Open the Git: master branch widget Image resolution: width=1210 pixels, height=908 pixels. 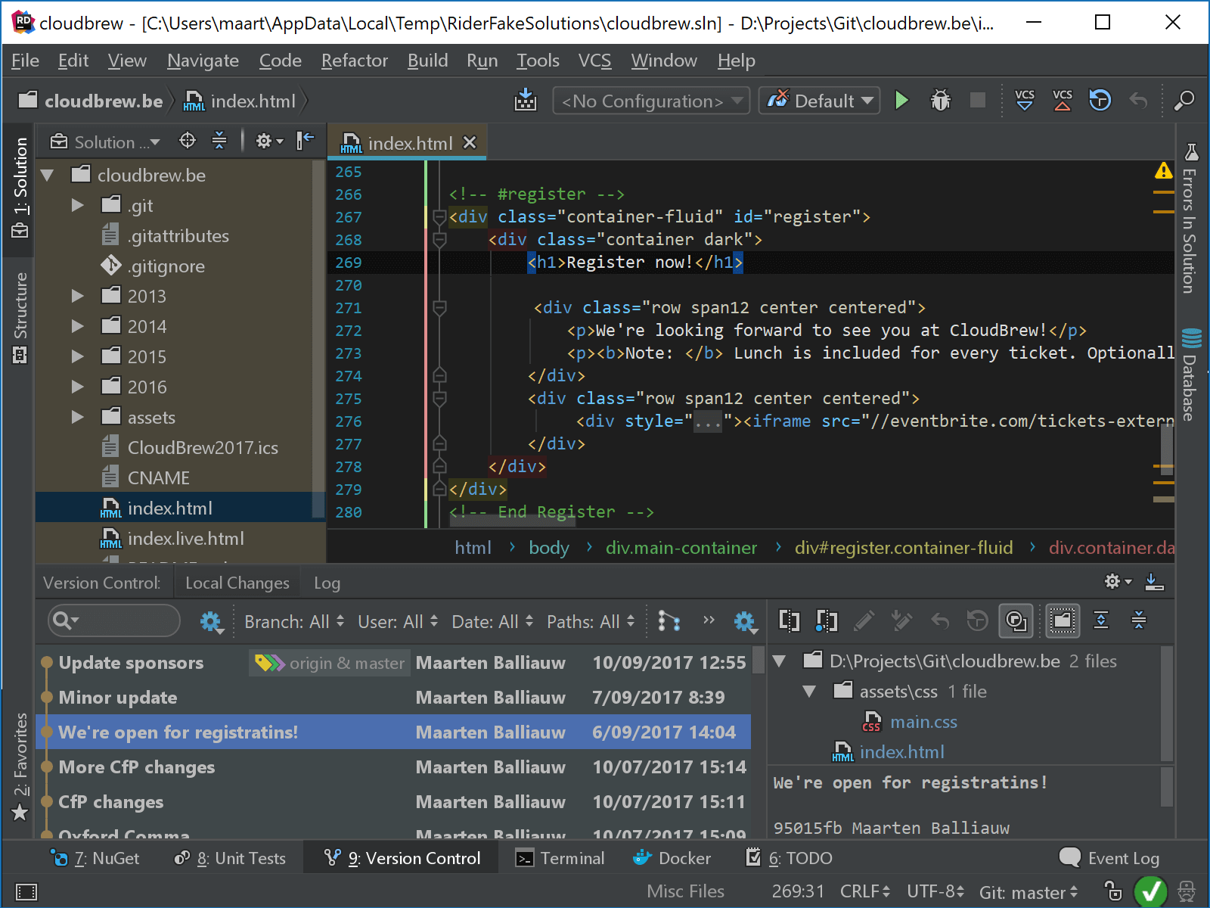1028,892
